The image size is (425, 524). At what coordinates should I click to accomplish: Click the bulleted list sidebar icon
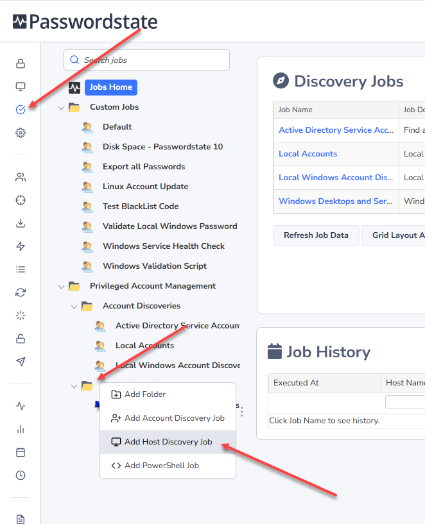(x=21, y=269)
